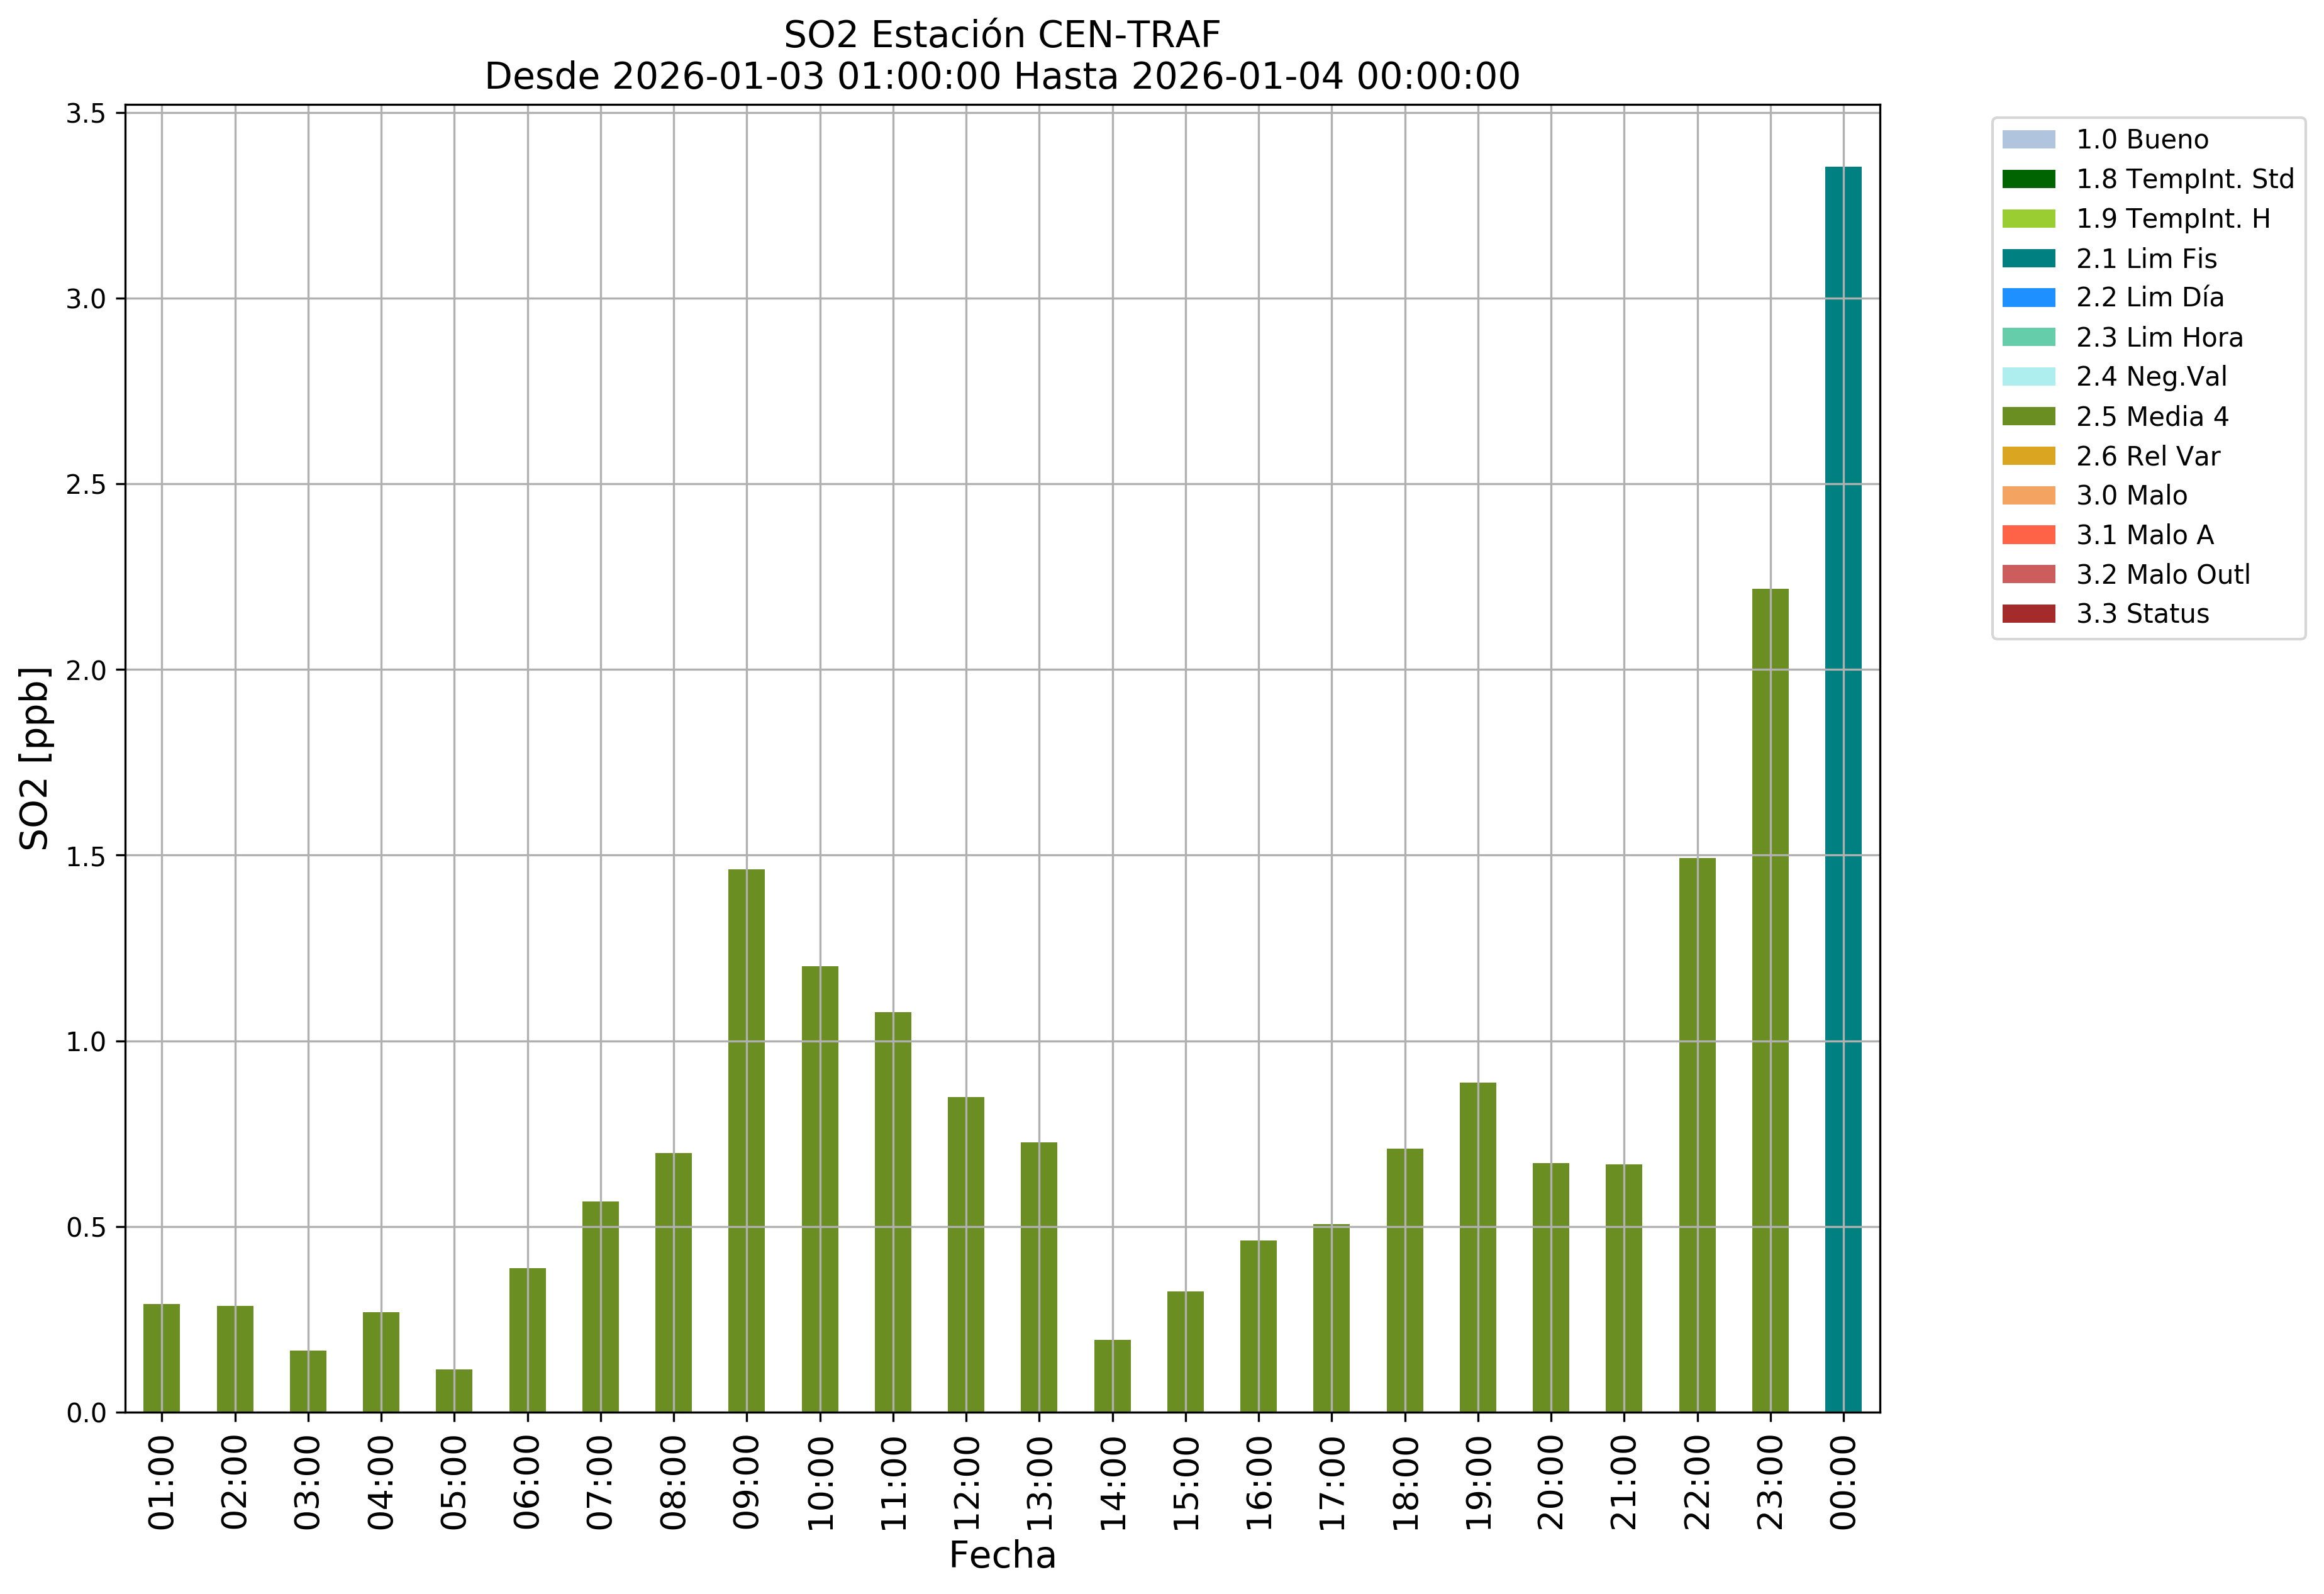Click the SO2 [ppb] y-axis title

[x=34, y=757]
